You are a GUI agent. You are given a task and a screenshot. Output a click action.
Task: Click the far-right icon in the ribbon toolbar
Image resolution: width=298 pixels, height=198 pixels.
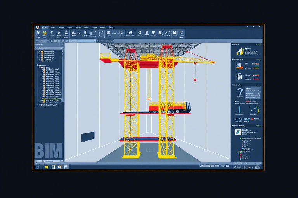pyautogui.click(x=181, y=33)
